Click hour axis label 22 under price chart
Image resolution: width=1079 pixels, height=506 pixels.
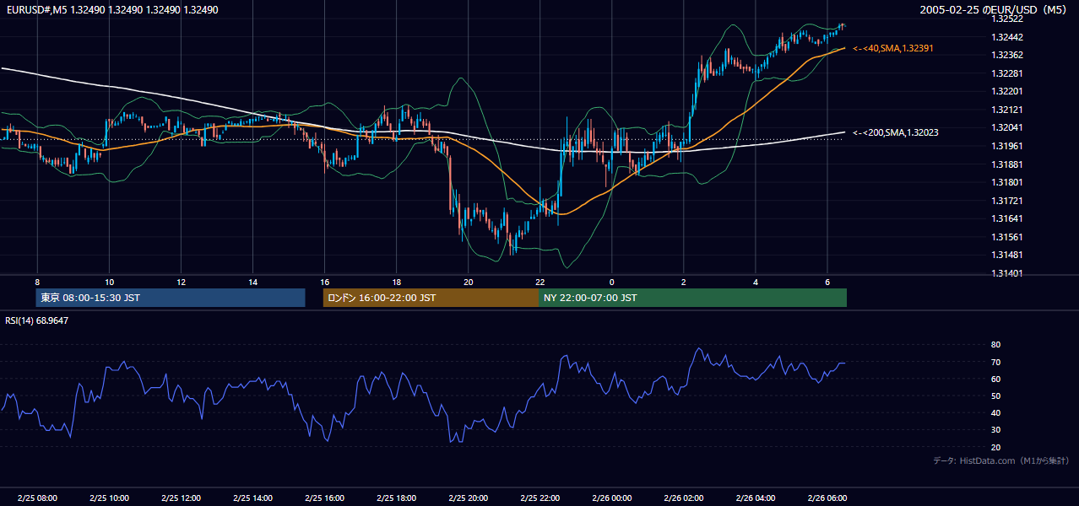coord(539,282)
